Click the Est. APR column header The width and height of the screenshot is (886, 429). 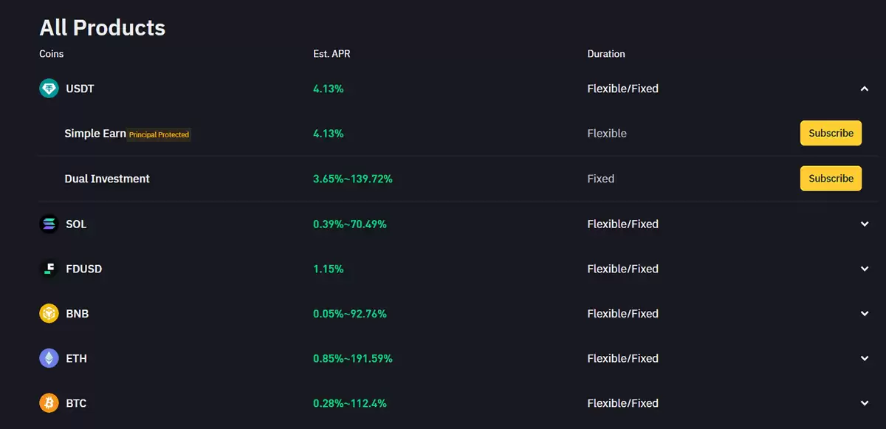[x=332, y=54]
